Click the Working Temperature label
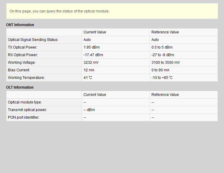 (26, 78)
